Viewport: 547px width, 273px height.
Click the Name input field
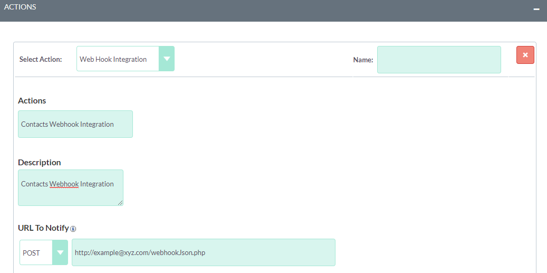pos(439,60)
